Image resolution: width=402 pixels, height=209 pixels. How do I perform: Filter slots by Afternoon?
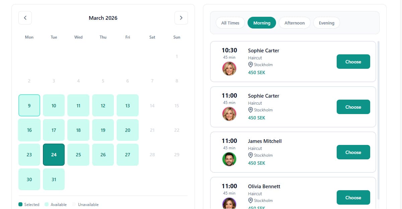click(294, 23)
